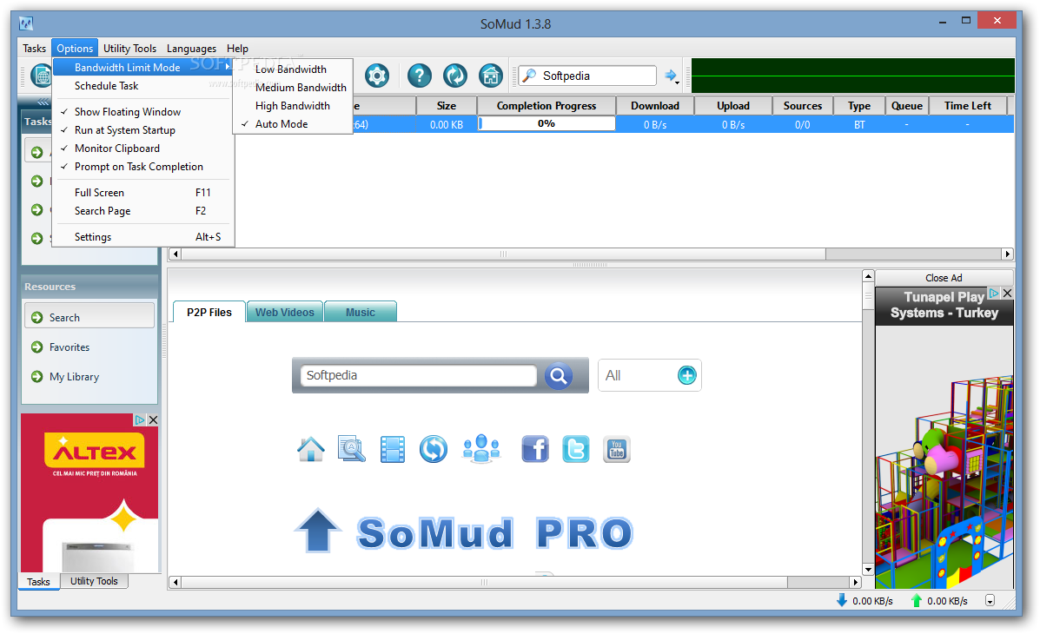The height and width of the screenshot is (634, 1040).
Task: Click the 0% completion progress bar
Action: (546, 124)
